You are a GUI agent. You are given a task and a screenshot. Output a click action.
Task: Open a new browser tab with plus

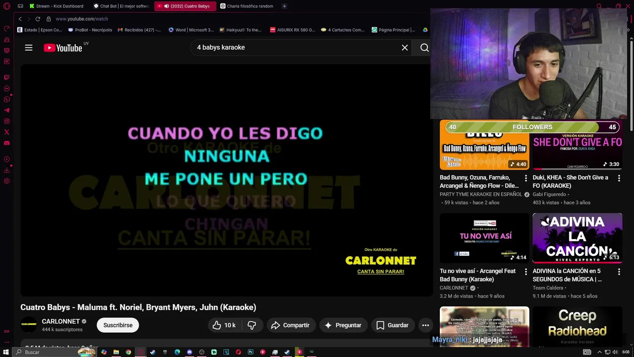pyautogui.click(x=284, y=6)
